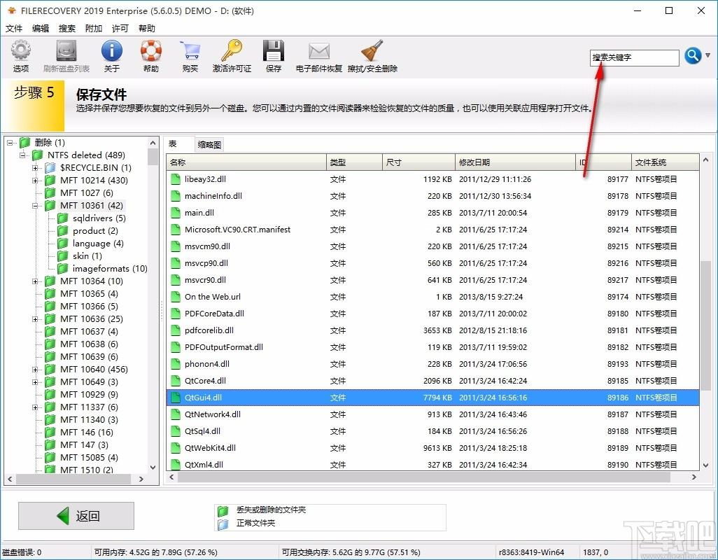Switch to the 缩略图 tab
This screenshot has width=718, height=560.
(209, 145)
